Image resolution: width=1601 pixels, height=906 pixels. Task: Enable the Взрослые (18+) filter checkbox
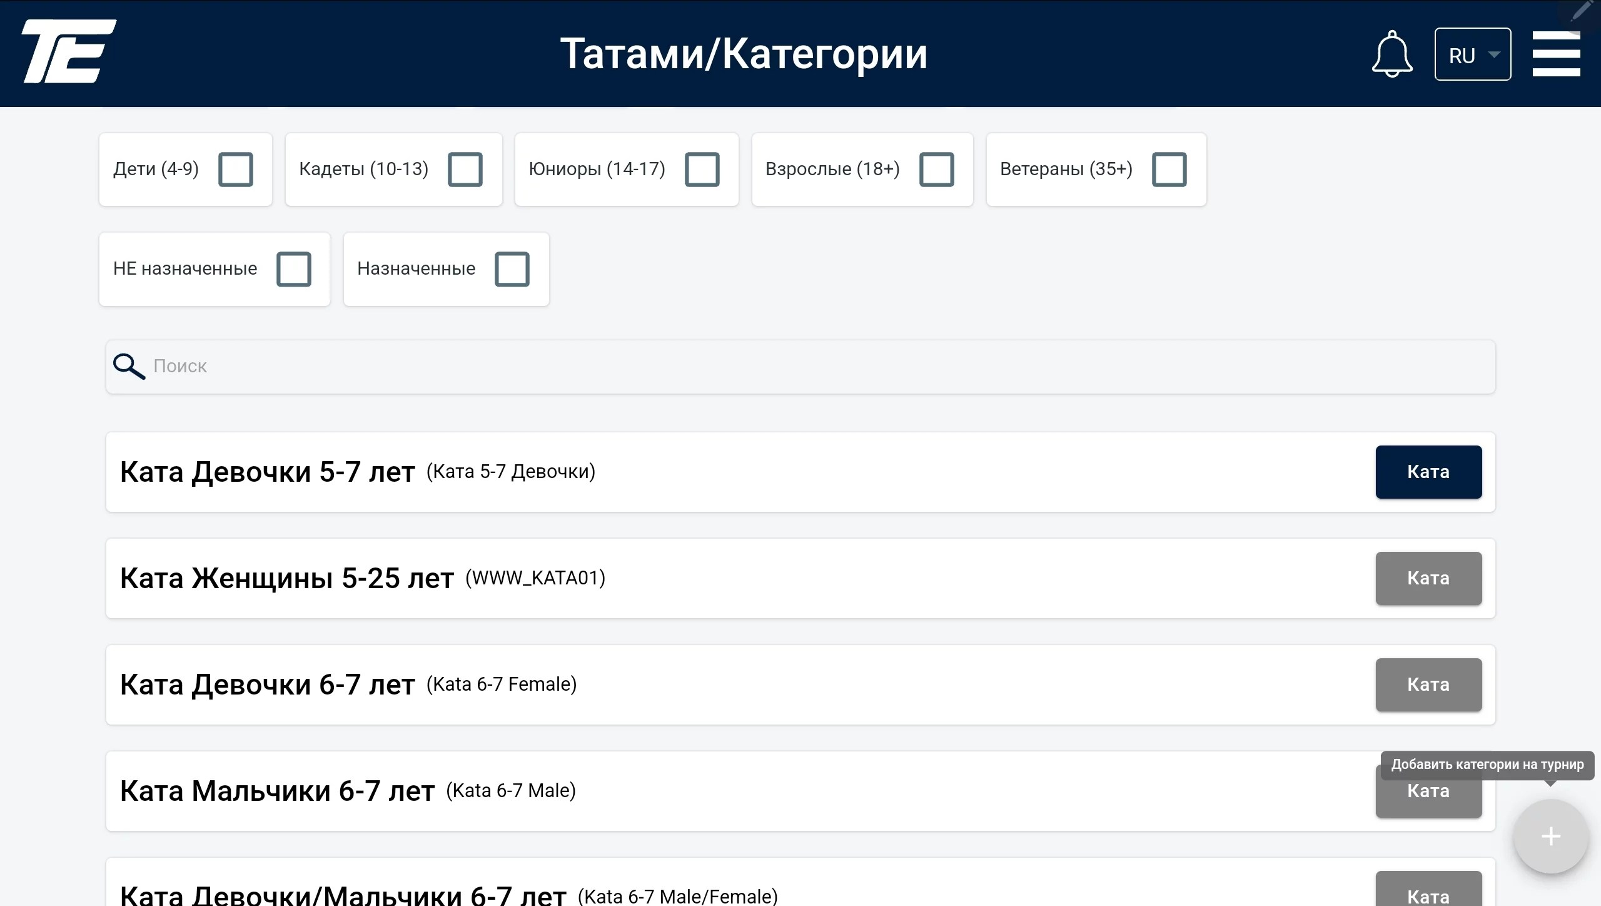coord(937,169)
